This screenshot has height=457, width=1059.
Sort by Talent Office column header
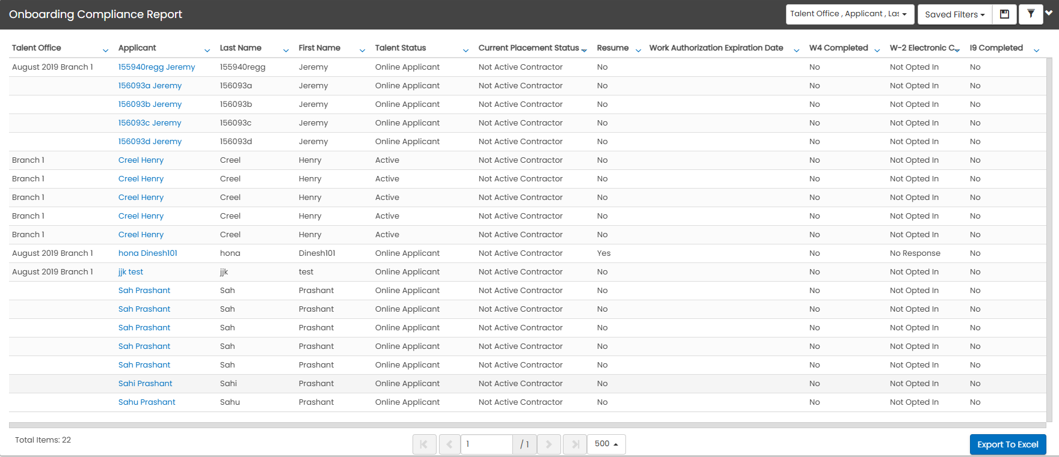tap(37, 48)
